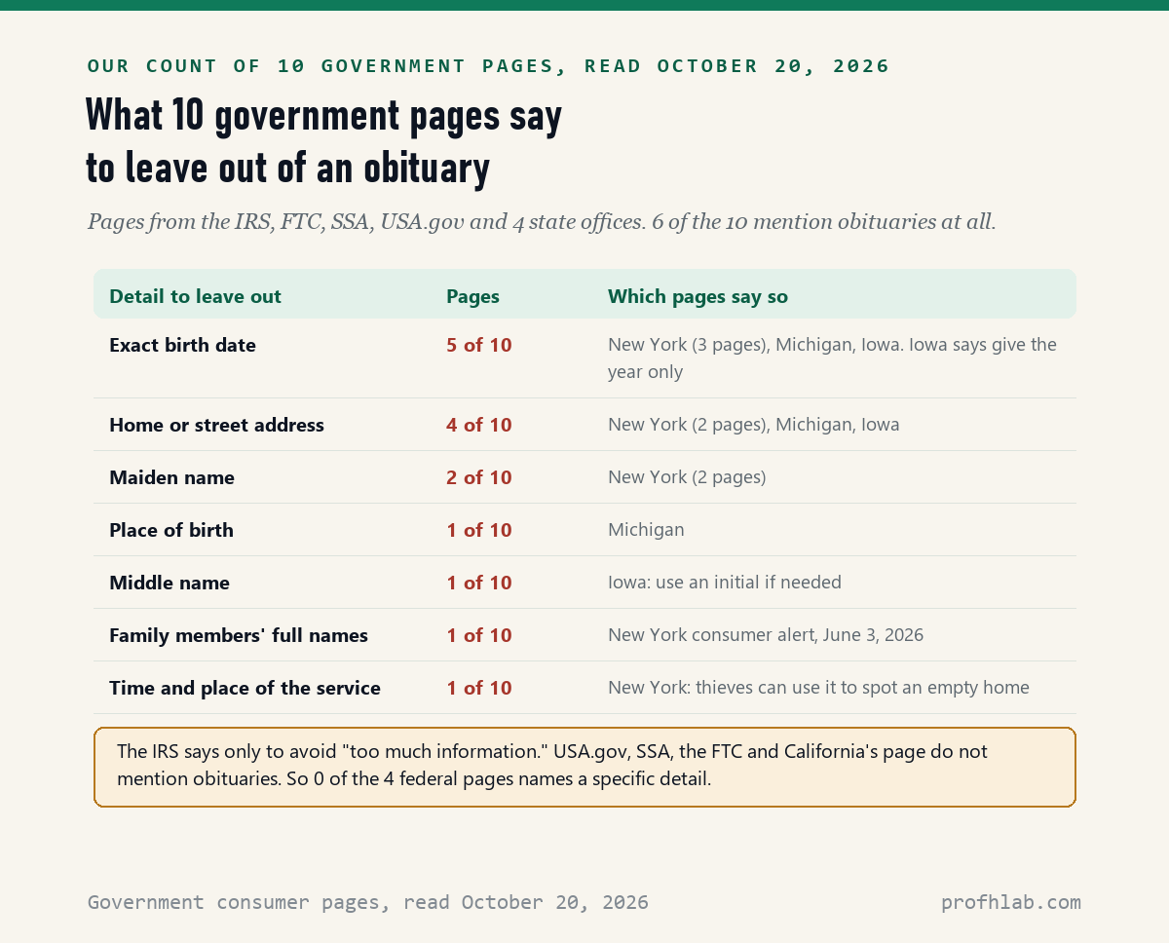Click 'Iowa: use an initial if needed'
1169x943 pixels.
[x=725, y=583]
